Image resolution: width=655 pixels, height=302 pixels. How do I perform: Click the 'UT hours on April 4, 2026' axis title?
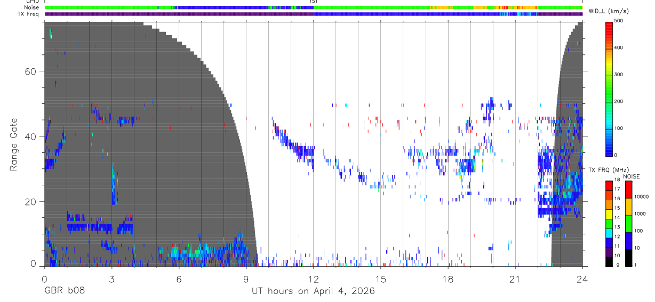313,291
